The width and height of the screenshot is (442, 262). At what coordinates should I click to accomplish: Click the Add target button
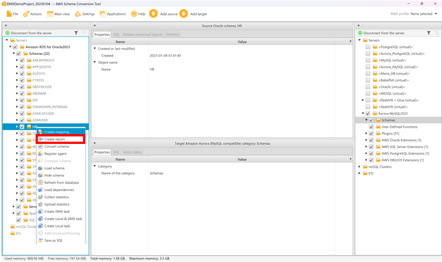pos(193,14)
